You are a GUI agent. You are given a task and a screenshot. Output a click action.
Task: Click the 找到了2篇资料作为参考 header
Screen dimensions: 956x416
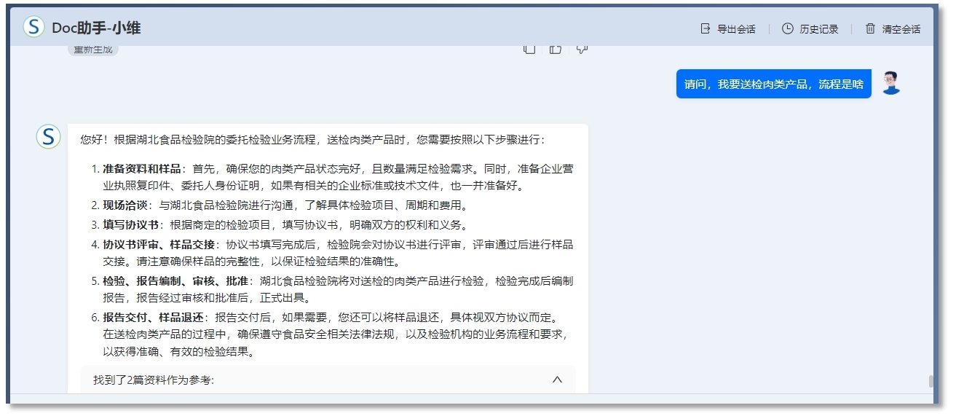[x=154, y=380]
